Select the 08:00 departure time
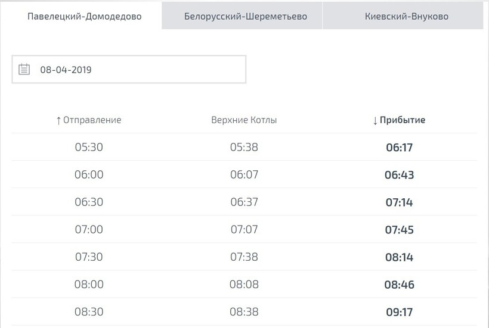Screen dimensions: 489x328 tap(89, 284)
